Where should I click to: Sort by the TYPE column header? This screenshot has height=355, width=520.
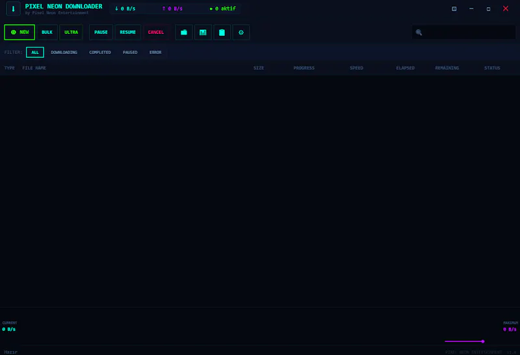[9, 68]
